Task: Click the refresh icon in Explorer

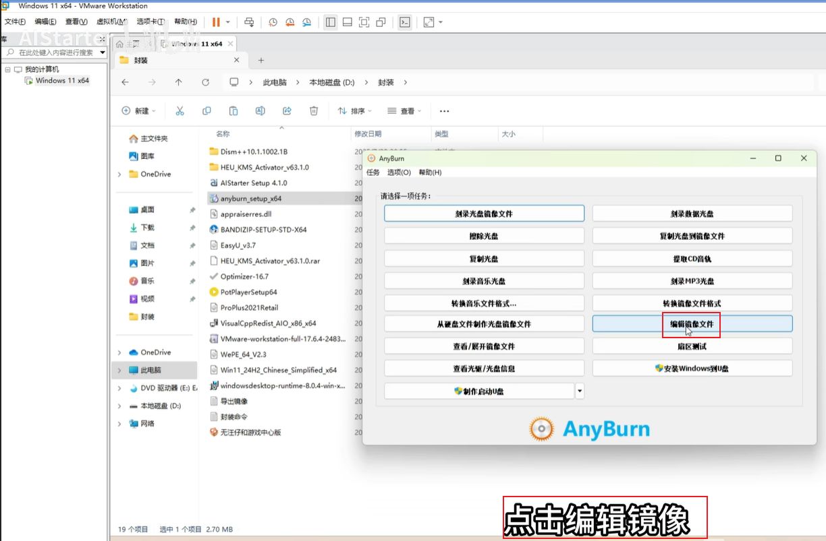Action: tap(205, 82)
